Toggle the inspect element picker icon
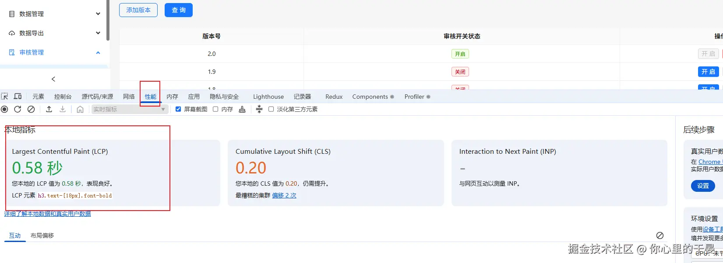723x263 pixels. (x=4, y=97)
